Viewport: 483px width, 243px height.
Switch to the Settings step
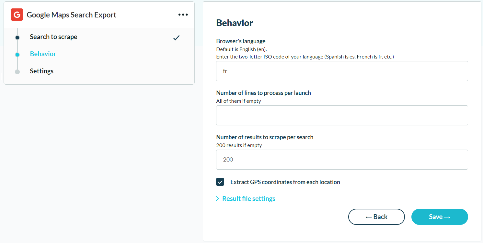pyautogui.click(x=42, y=71)
